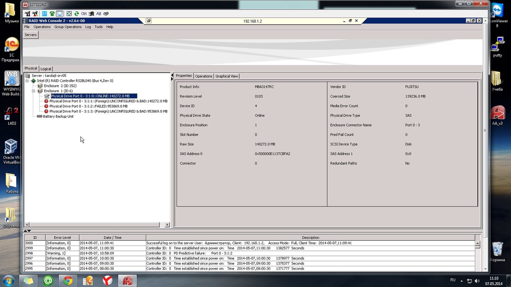
Task: Open the Tools menu
Action: click(99, 27)
